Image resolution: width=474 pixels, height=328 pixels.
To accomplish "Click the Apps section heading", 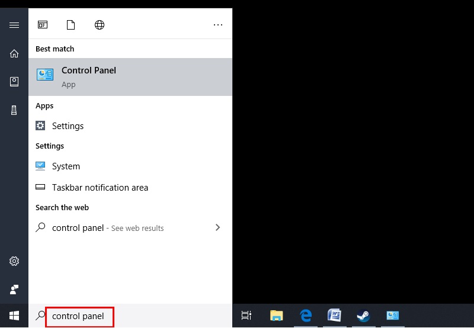I will pos(44,106).
